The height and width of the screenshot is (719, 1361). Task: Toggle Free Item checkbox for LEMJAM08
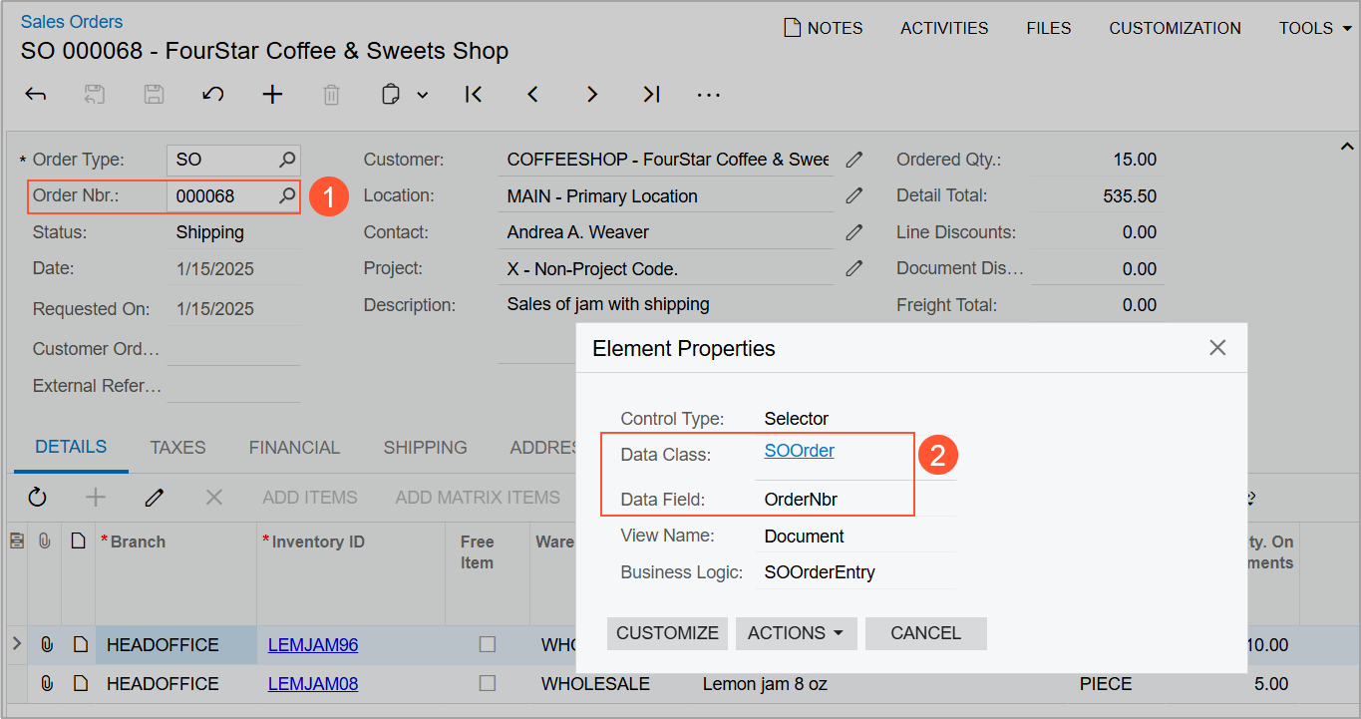[487, 684]
